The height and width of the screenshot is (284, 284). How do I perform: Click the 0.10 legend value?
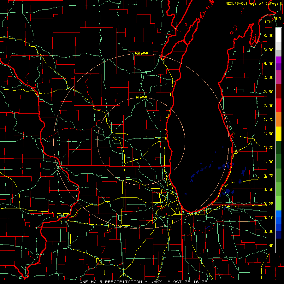click(x=269, y=218)
